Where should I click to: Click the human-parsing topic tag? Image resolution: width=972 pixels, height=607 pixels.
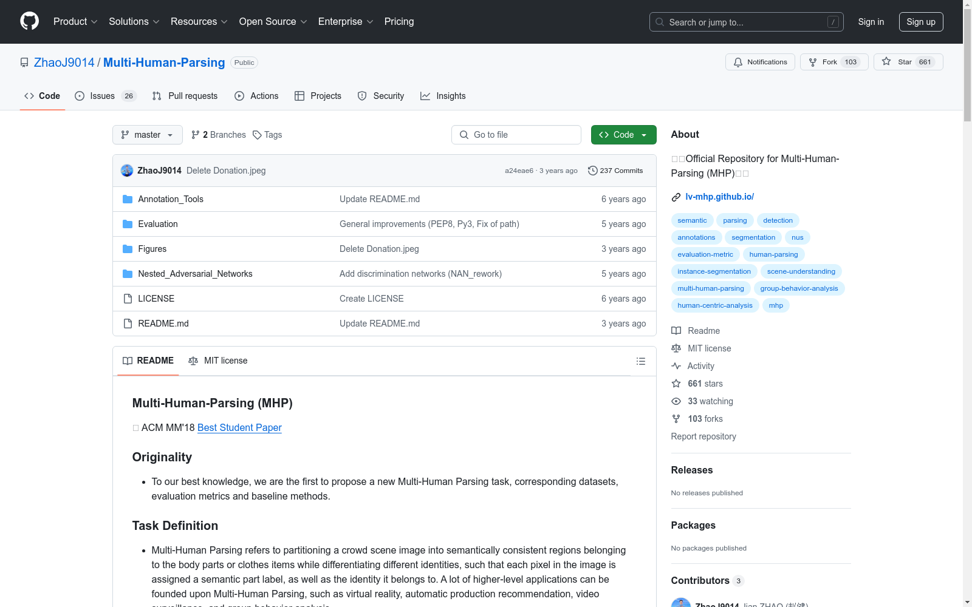click(x=773, y=254)
